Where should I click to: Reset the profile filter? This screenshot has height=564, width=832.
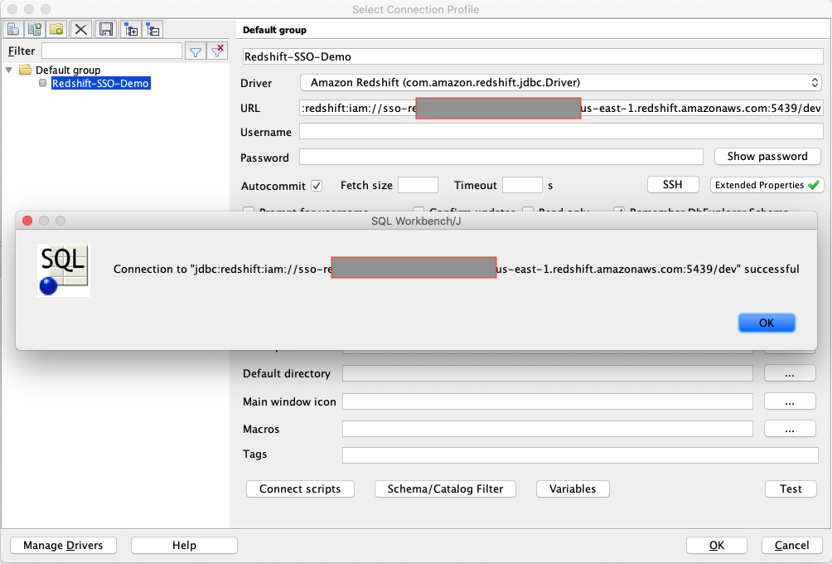[217, 51]
